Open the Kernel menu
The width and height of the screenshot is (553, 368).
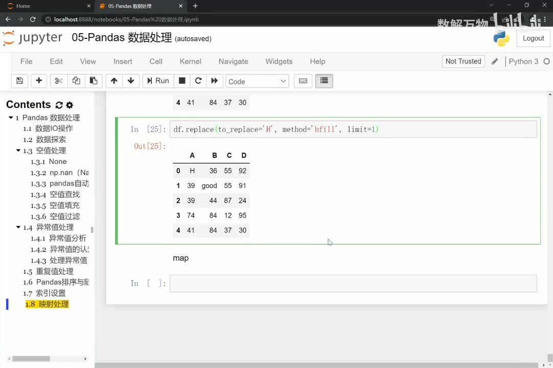tap(191, 61)
